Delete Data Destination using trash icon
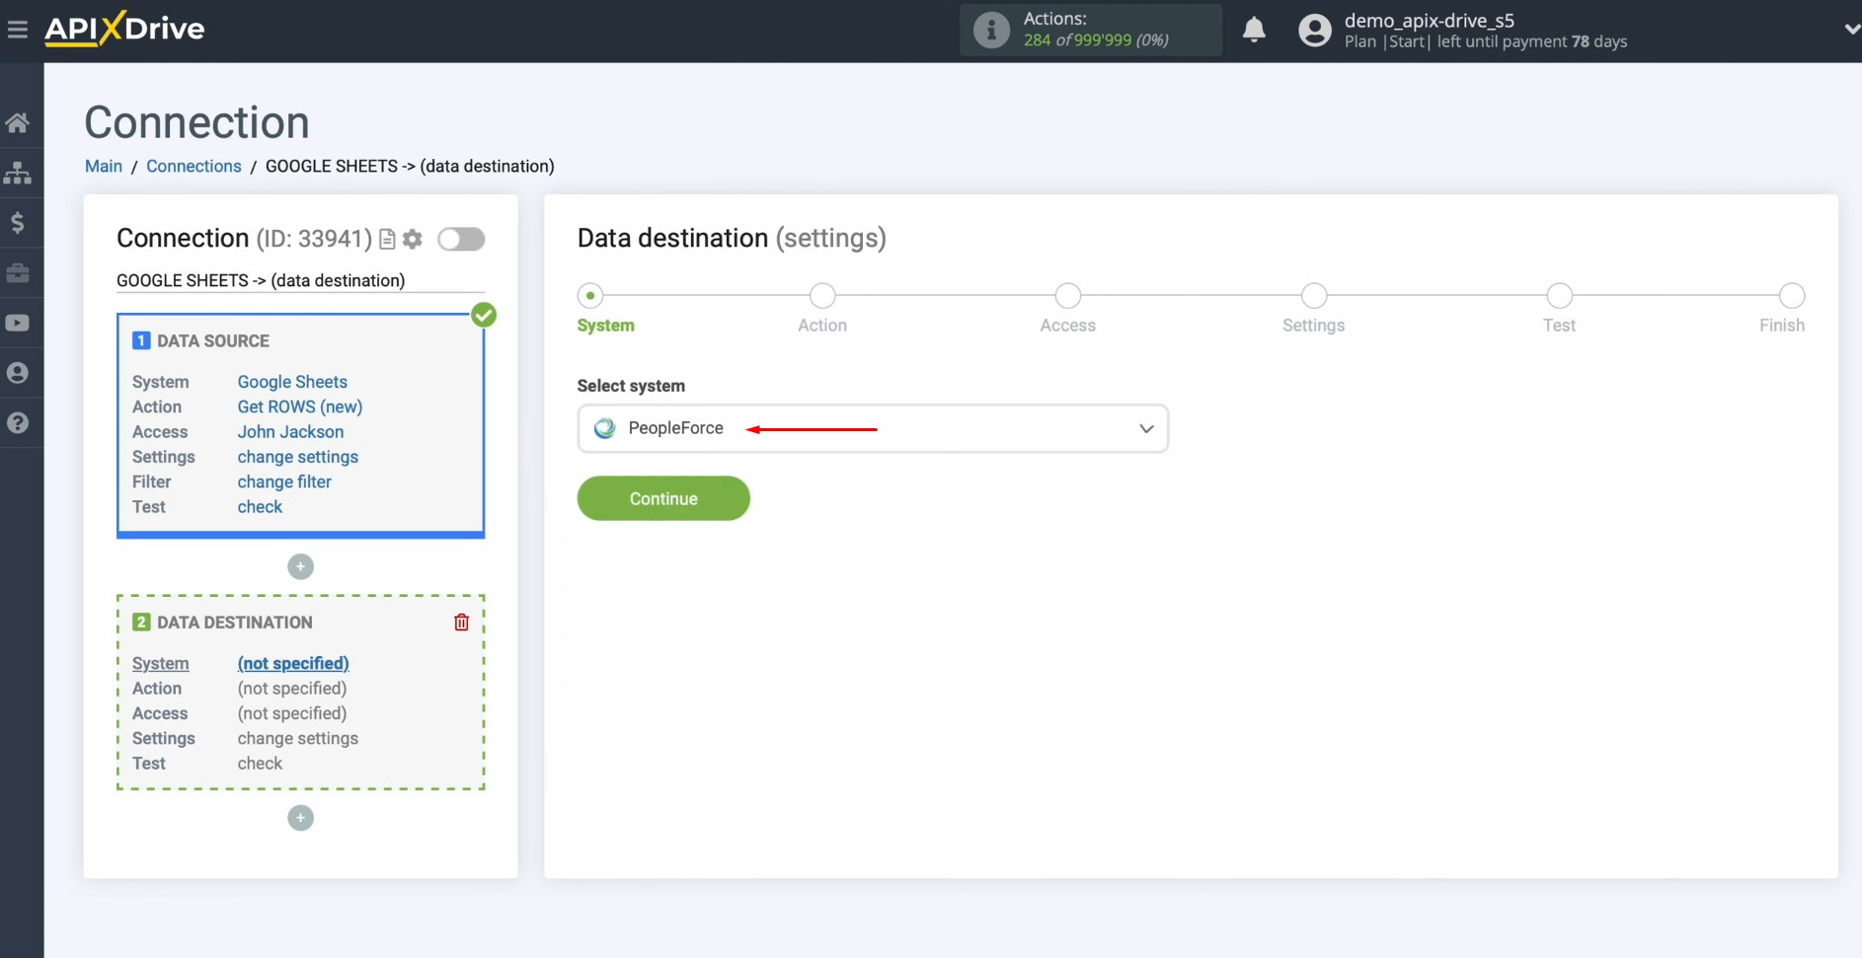This screenshot has height=958, width=1862. (461, 622)
